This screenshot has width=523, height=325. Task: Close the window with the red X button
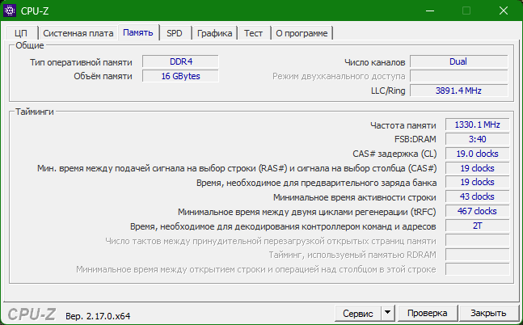(502, 11)
